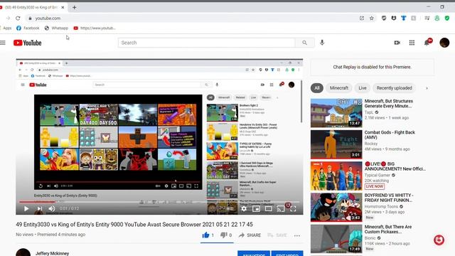Select the Minecraft filter chip
This screenshot has width=455, height=256.
pos(339,88)
